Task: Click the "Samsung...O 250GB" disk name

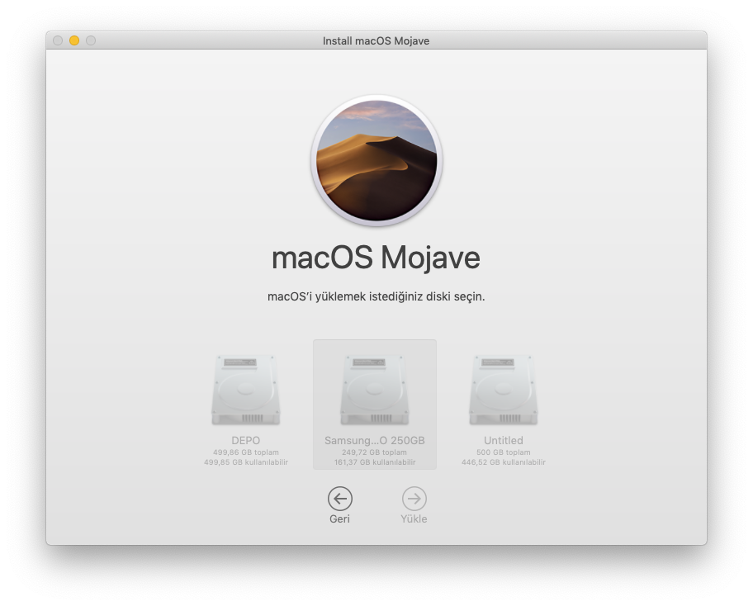Action: point(375,441)
